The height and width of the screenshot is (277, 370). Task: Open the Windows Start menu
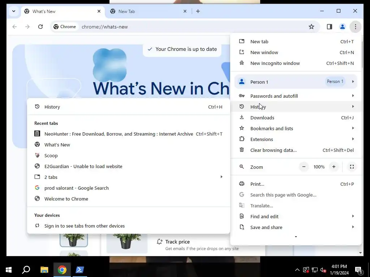pos(9,270)
